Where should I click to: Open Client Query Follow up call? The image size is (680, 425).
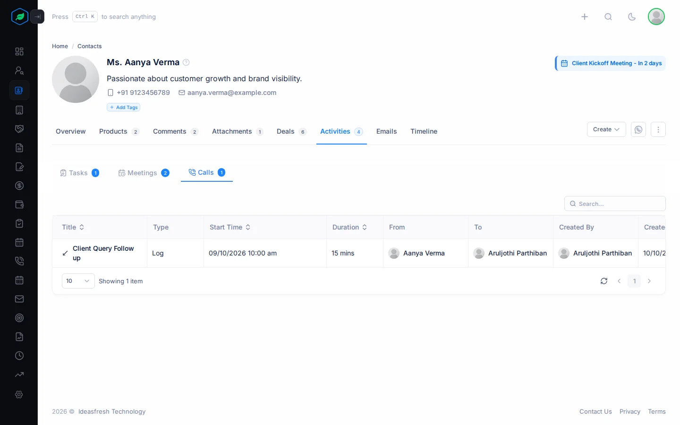coord(103,253)
